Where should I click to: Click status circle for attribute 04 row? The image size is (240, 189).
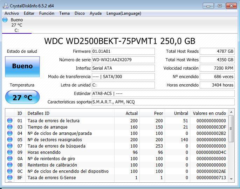[x=10, y=133]
